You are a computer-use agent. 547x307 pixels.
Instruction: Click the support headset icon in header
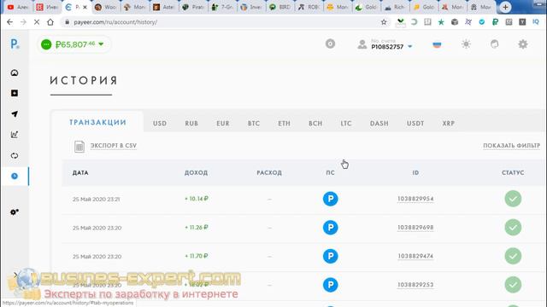point(494,44)
